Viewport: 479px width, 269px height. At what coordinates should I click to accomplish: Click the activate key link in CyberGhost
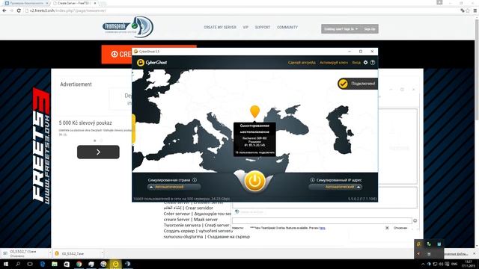[x=334, y=63]
